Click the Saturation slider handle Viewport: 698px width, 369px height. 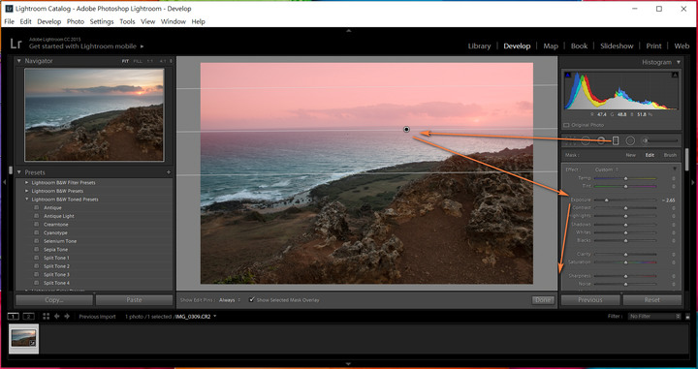(626, 262)
